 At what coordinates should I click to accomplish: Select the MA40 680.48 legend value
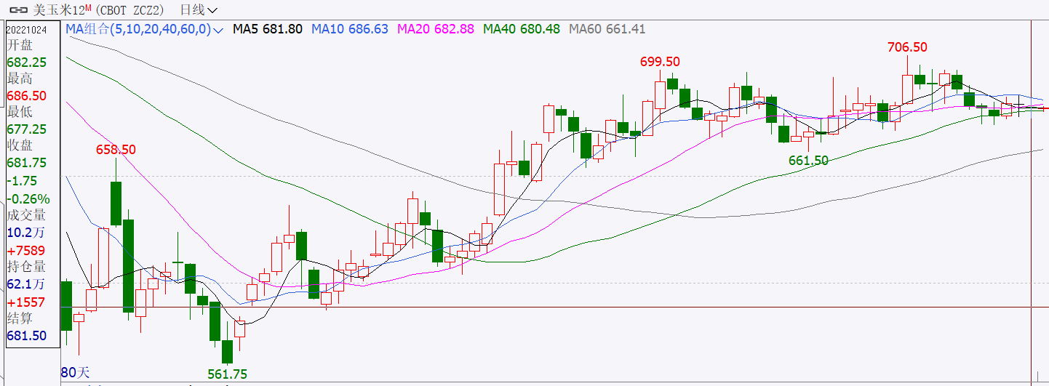(x=522, y=30)
